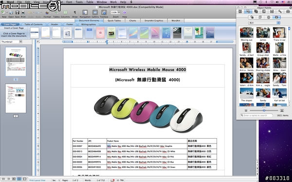Image resolution: width=292 pixels, height=182 pixels.
Task: Select the pink cover page template
Action: [100, 33]
